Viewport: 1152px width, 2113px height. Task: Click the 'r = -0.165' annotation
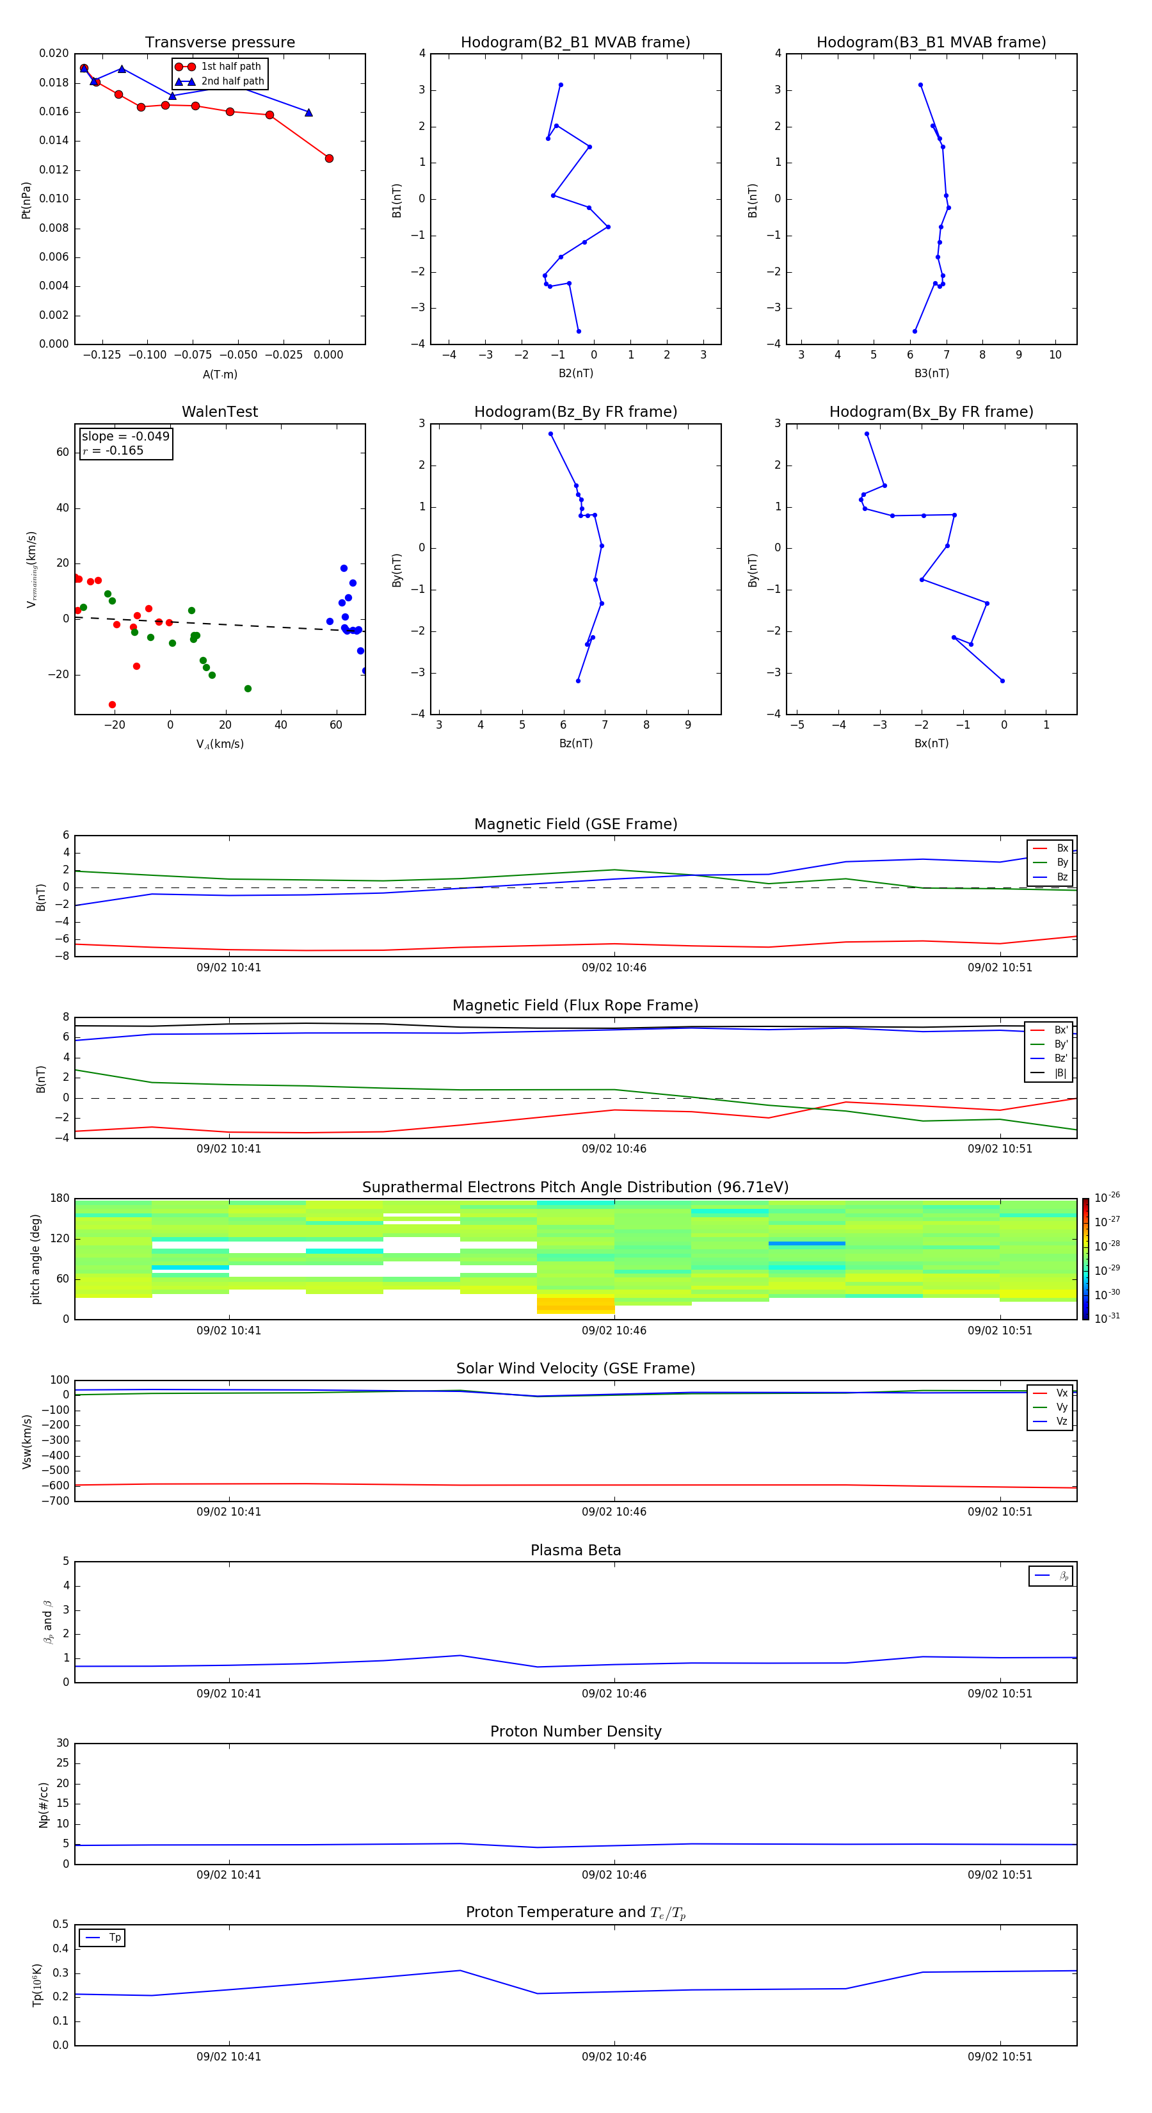tap(113, 450)
